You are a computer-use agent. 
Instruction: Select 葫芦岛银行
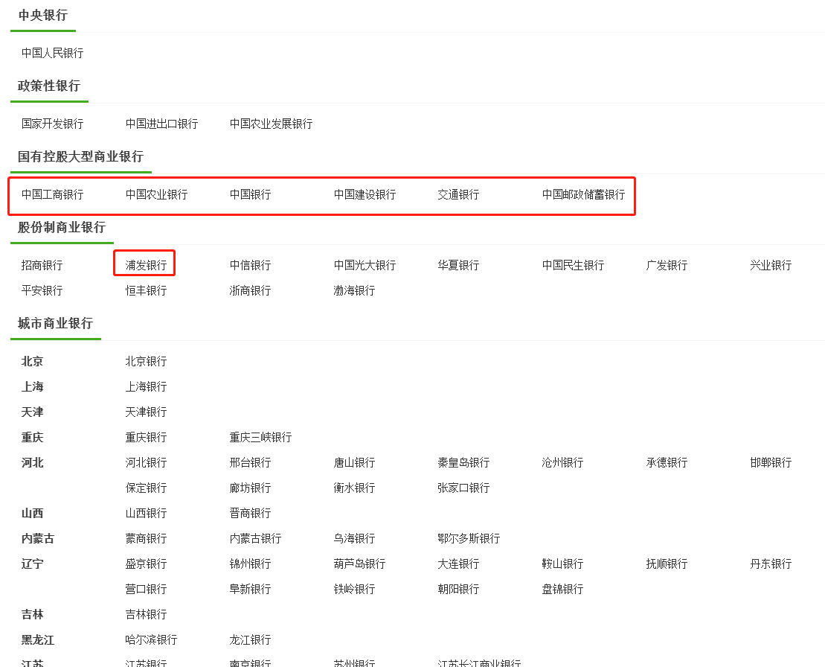pos(359,564)
